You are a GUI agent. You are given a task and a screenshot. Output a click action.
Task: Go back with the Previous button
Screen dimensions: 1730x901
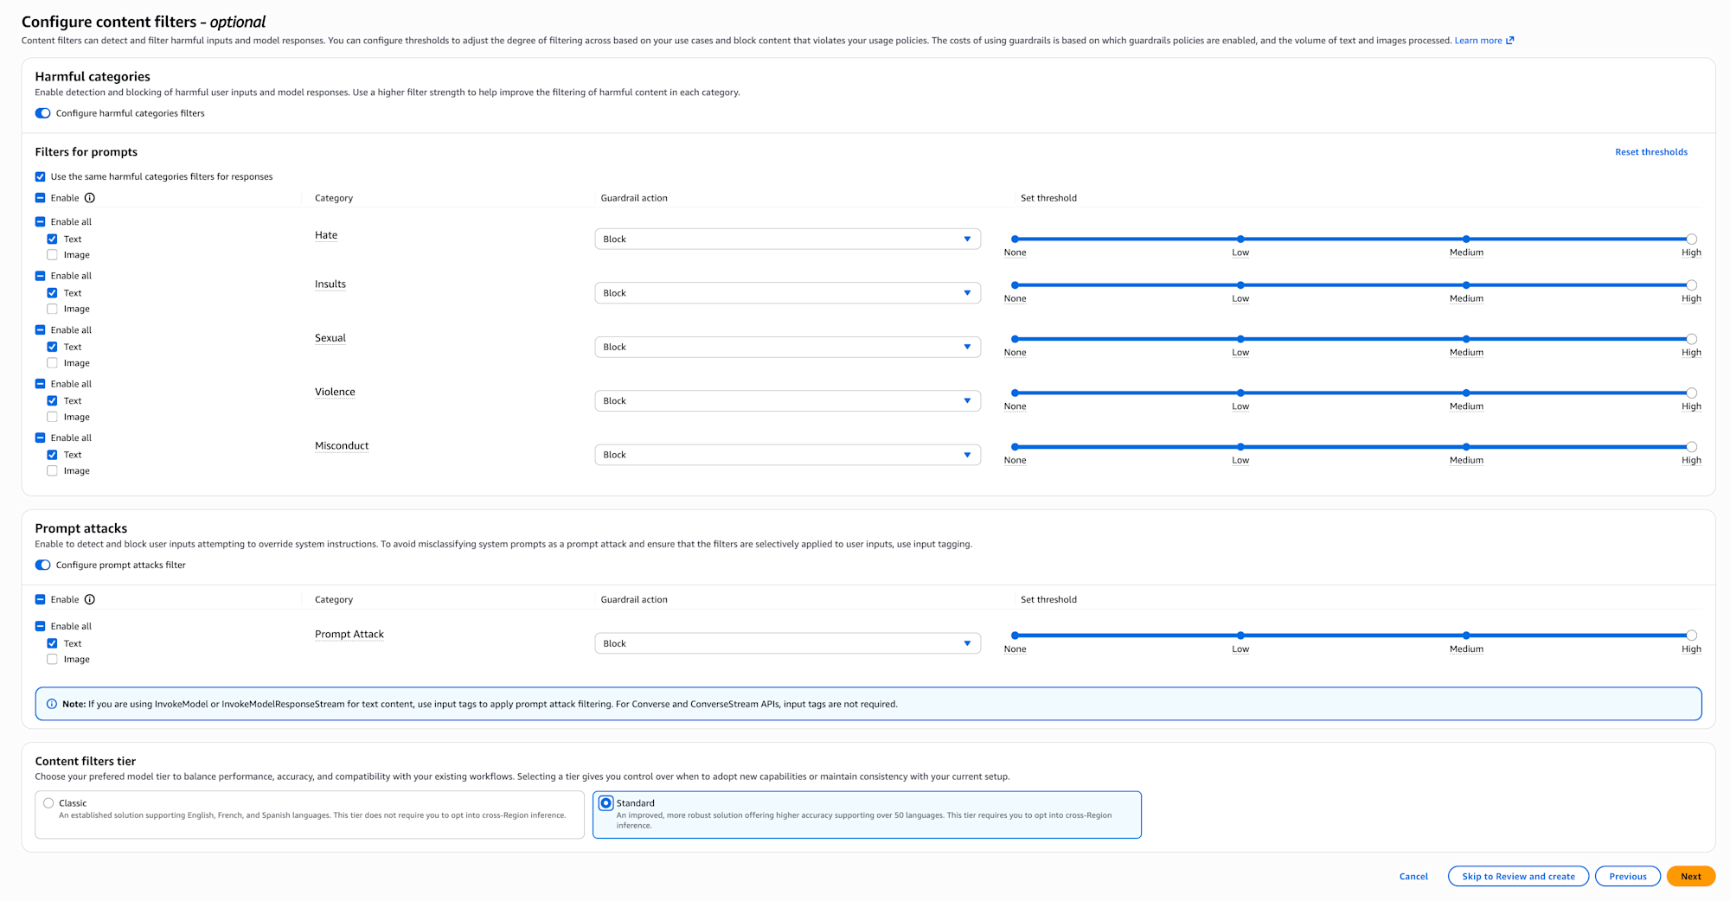click(1627, 876)
